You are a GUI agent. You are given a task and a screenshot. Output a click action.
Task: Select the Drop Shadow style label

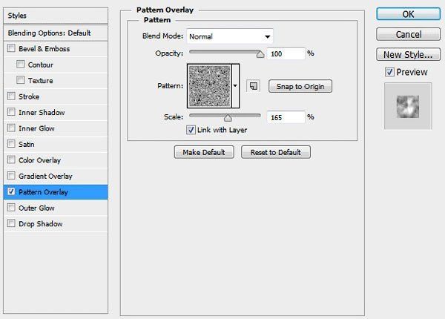tap(41, 223)
